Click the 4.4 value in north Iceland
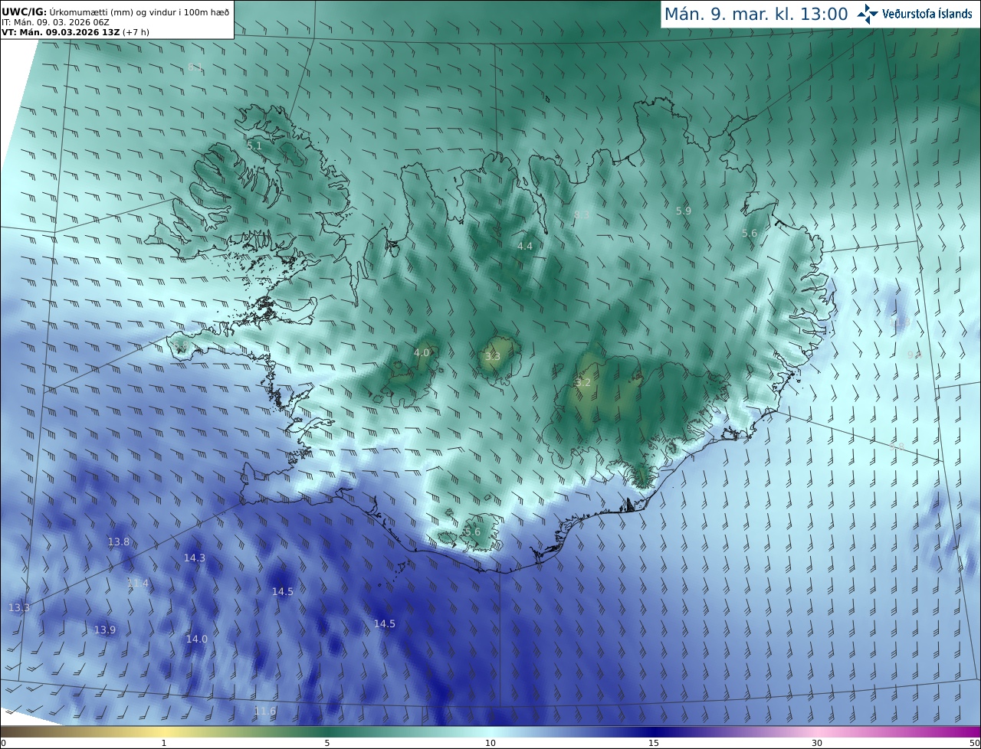981x749 pixels. pos(525,247)
